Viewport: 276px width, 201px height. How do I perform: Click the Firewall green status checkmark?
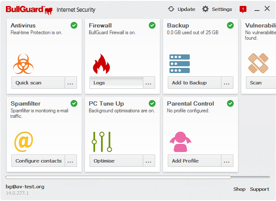tap(152, 25)
